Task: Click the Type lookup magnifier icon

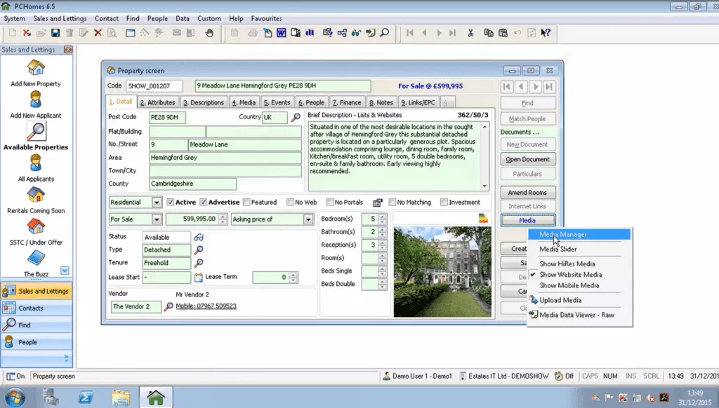Action: point(199,250)
